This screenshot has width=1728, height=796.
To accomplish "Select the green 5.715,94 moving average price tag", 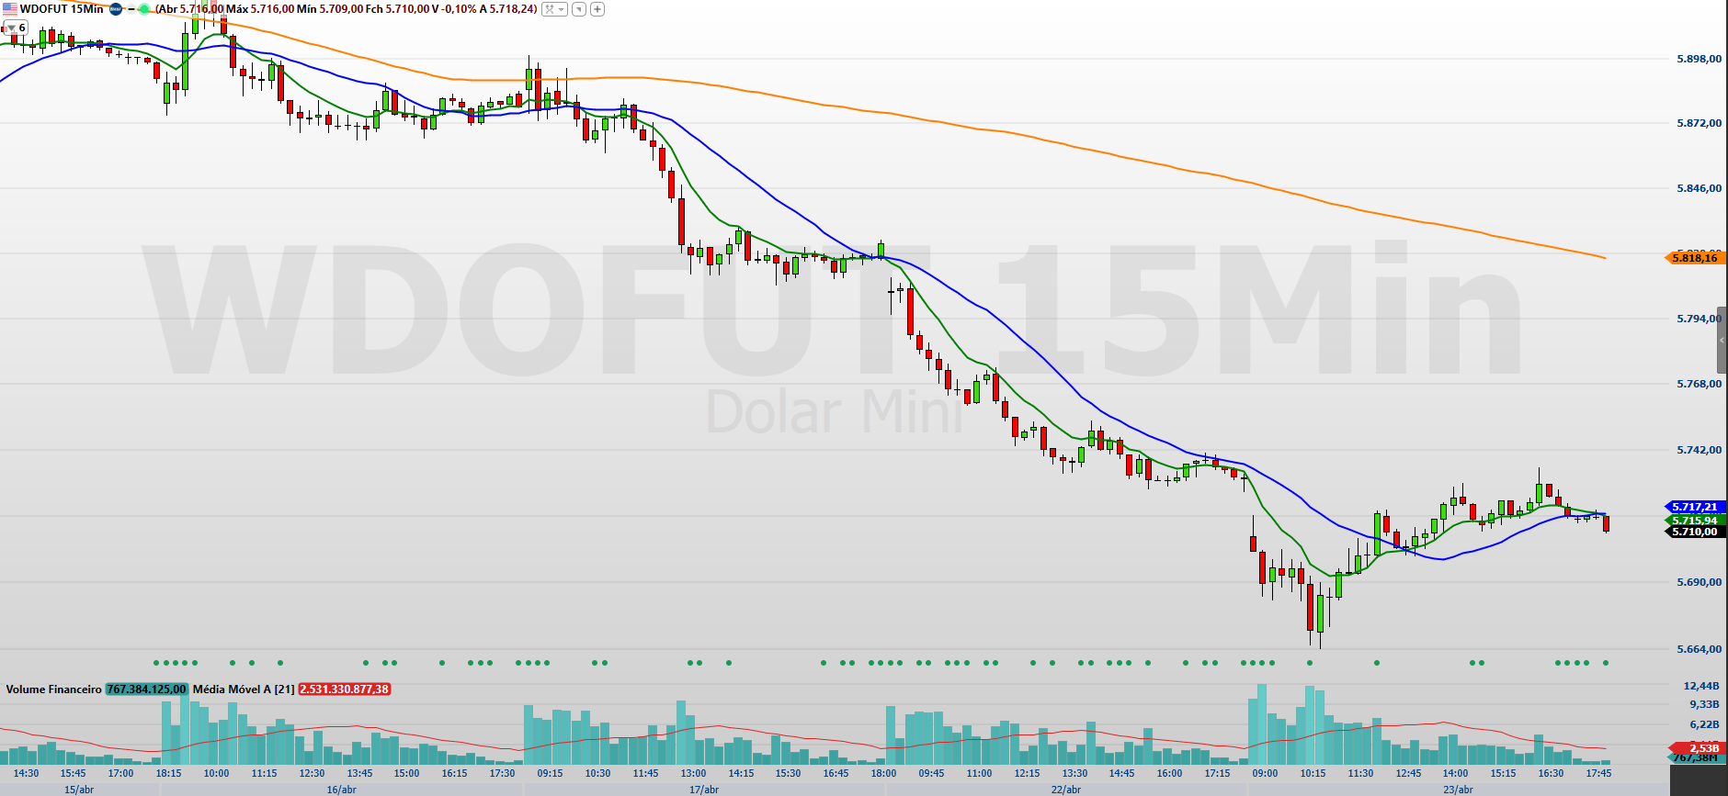I will click(x=1693, y=520).
